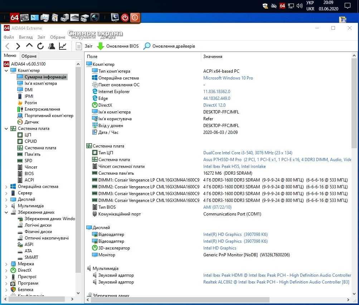This screenshot has width=359, height=305.
Task: Open SMART in the tree
Action: click(31, 257)
